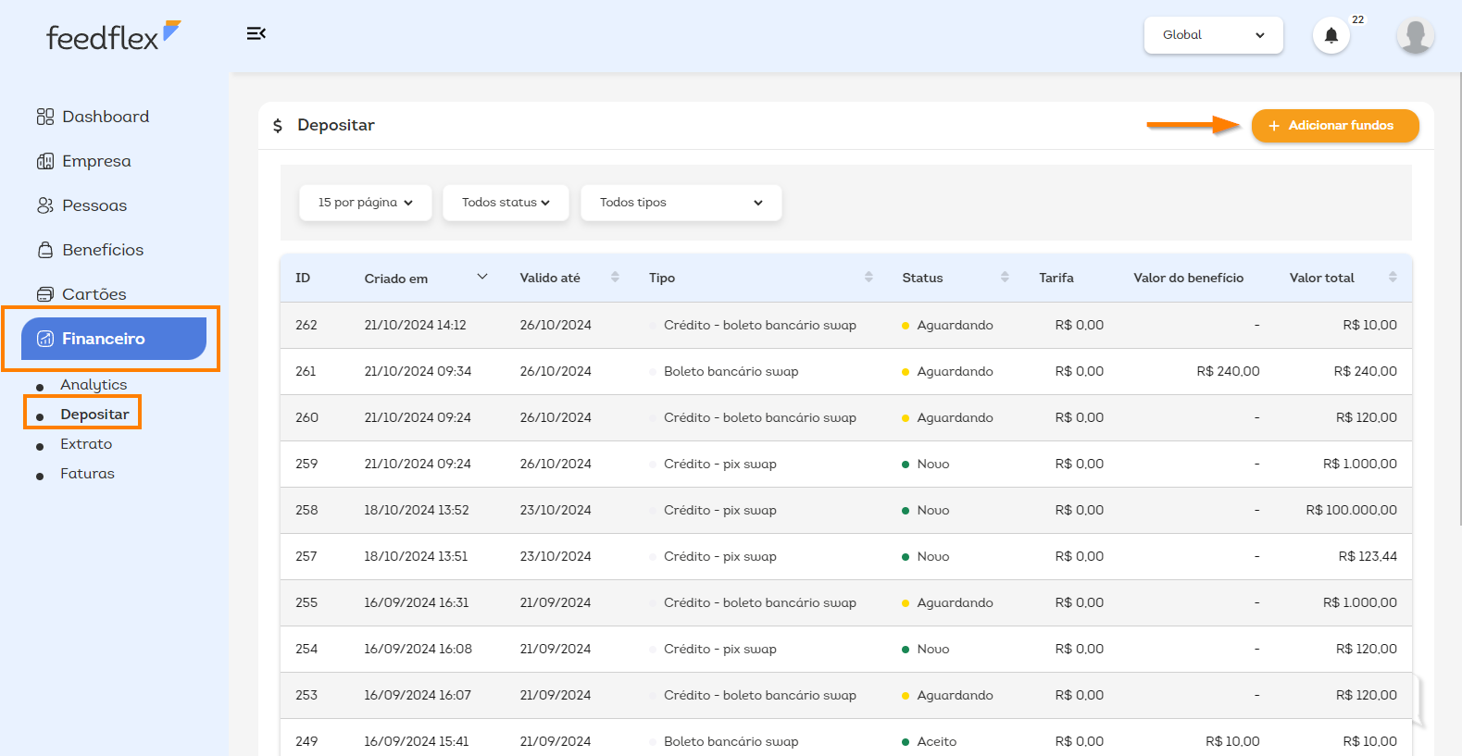Image resolution: width=1462 pixels, height=756 pixels.
Task: Toggle sort on the Status column
Action: tap(1005, 278)
